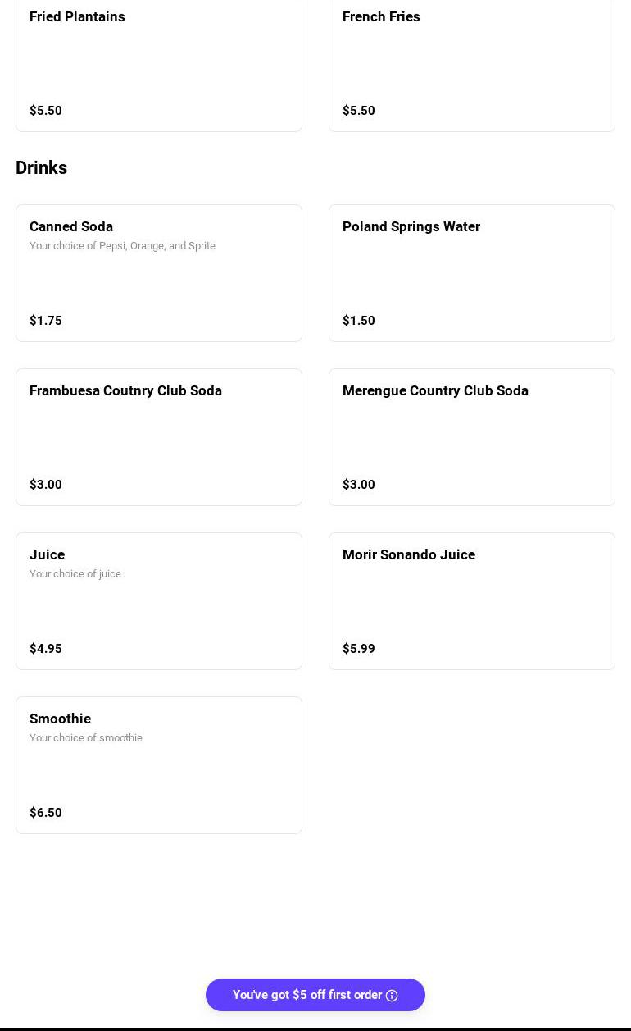Open the Fried Plantains item card
This screenshot has width=631, height=1031.
coord(159,64)
